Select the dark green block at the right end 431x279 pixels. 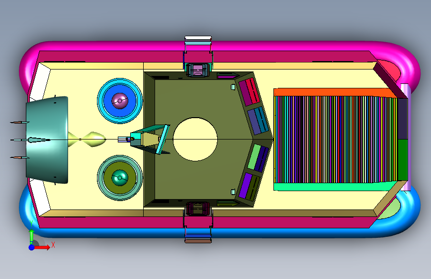(403, 160)
